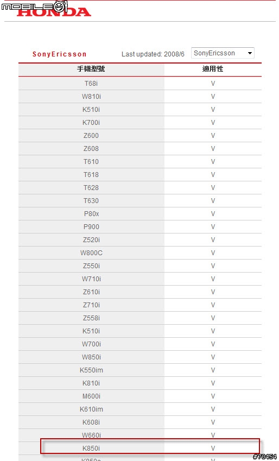The width and height of the screenshot is (279, 461).
Task: Click the P80x model entry
Action: [x=91, y=214]
